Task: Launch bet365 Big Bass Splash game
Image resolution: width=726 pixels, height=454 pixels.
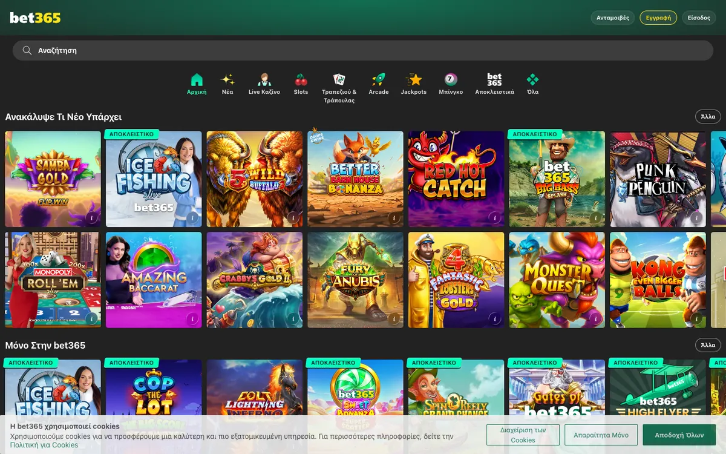Action: [x=557, y=179]
